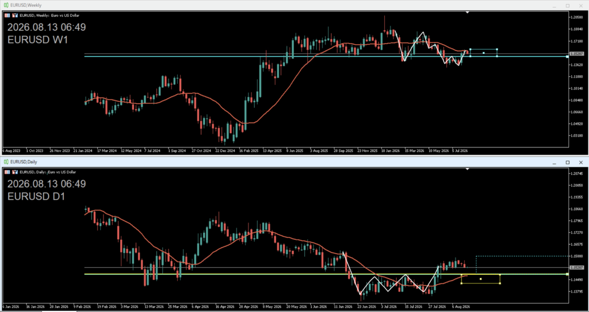Click the '1 Oct 2023' date axis label

click(35, 151)
